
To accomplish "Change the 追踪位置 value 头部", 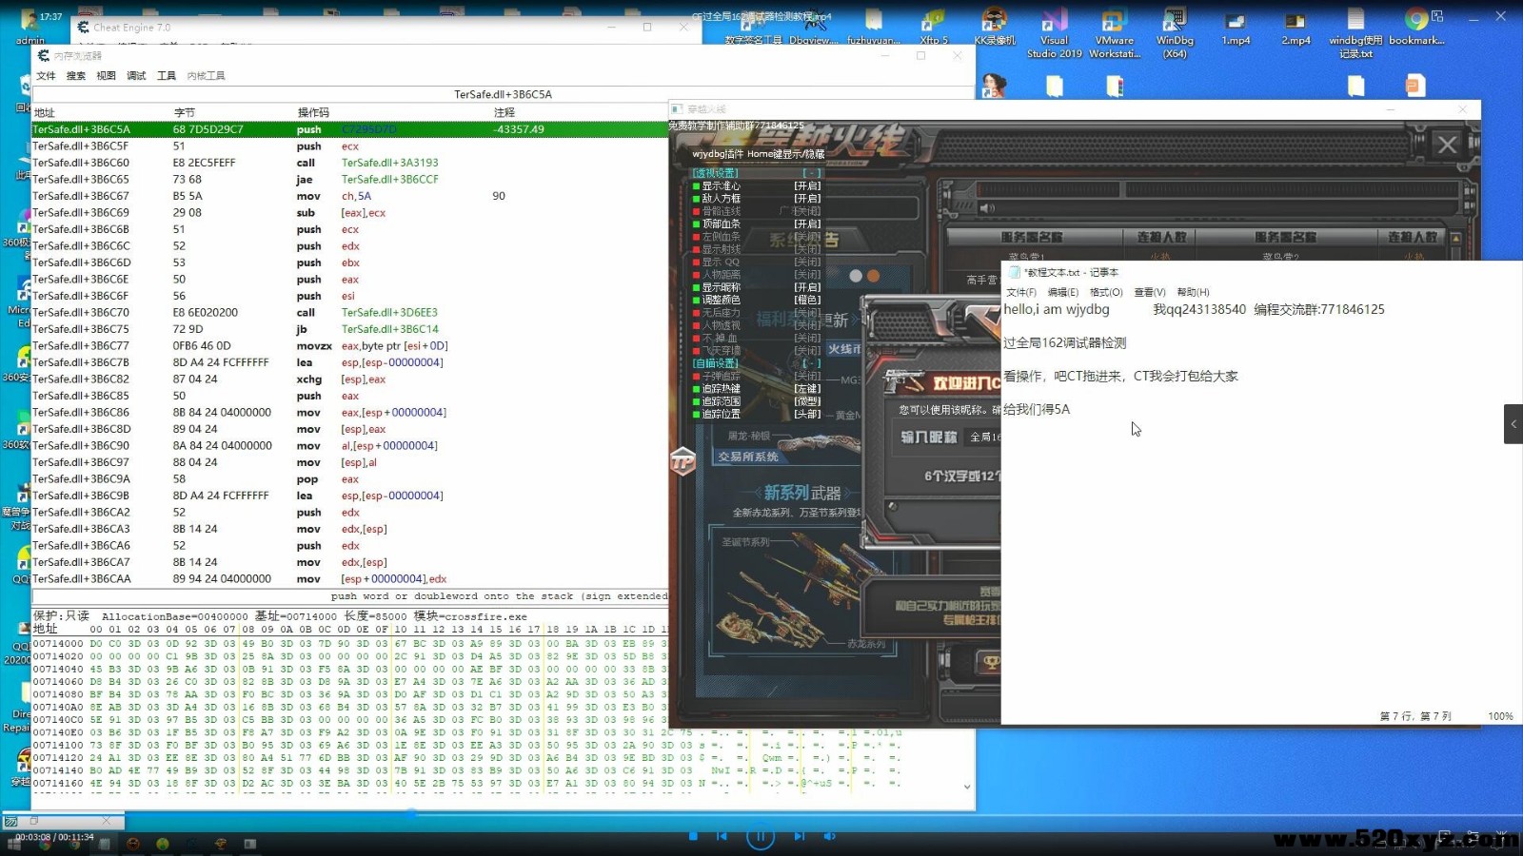I will (807, 414).
